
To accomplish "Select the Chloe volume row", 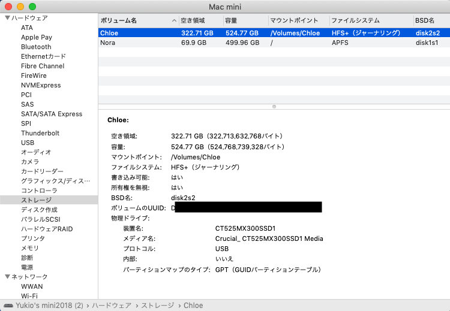I will coord(274,33).
